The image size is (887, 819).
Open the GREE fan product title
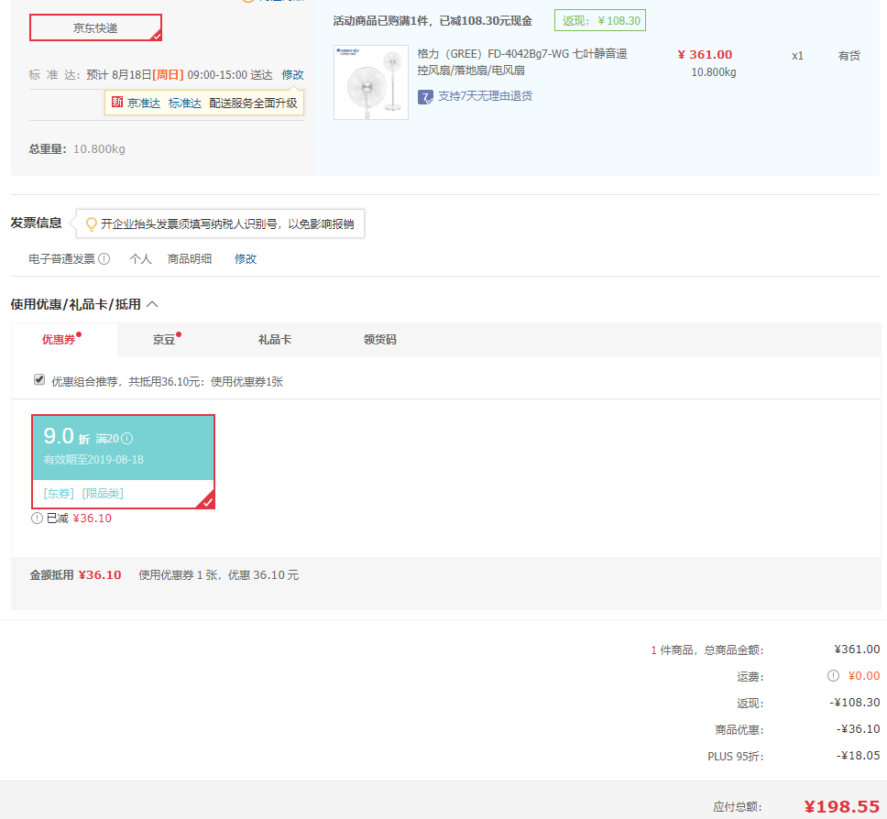pyautogui.click(x=522, y=61)
